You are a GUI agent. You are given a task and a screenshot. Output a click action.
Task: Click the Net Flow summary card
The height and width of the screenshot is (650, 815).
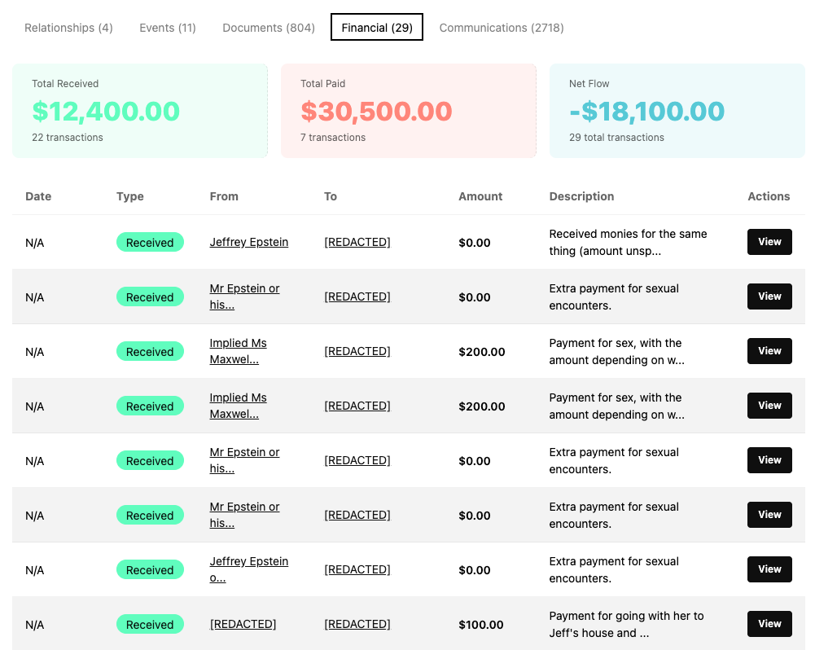(x=677, y=111)
